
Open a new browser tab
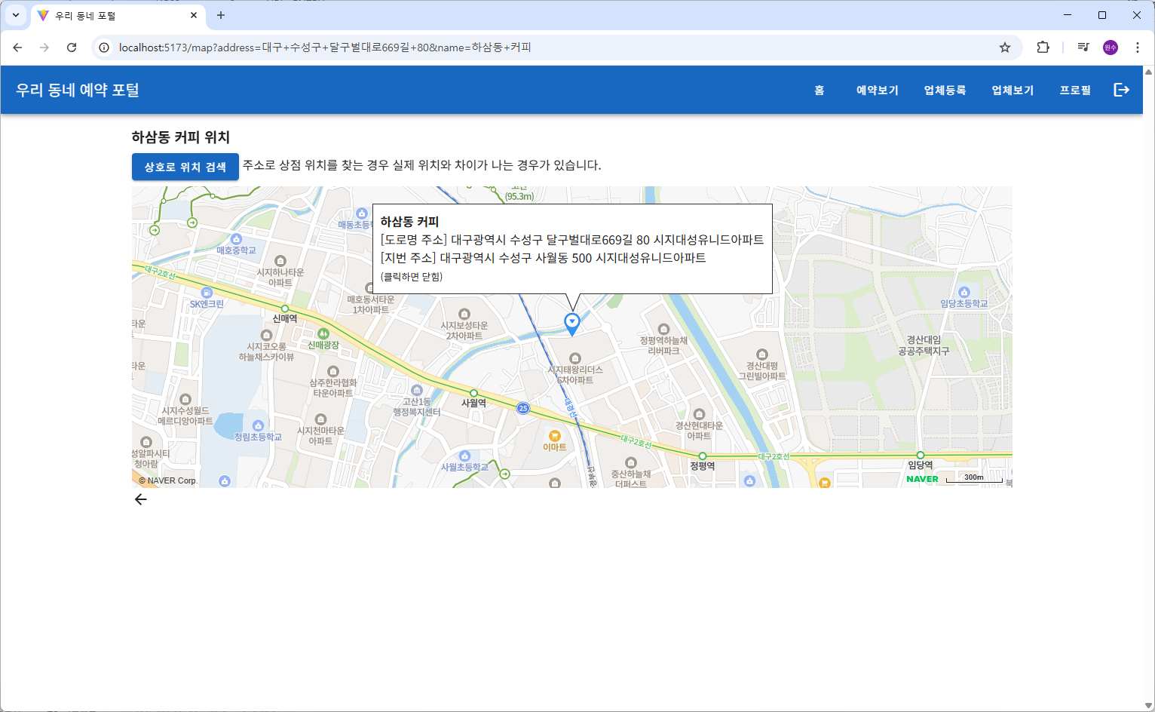pyautogui.click(x=221, y=15)
